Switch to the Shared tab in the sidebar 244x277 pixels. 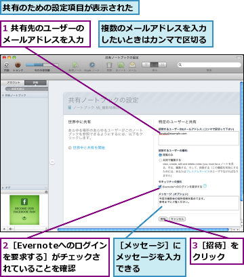pyautogui.click(x=35, y=83)
